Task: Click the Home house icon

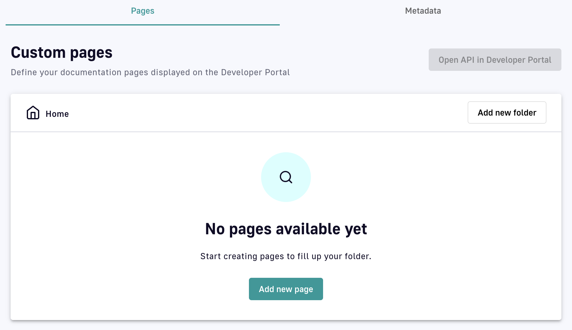Action: pos(33,113)
